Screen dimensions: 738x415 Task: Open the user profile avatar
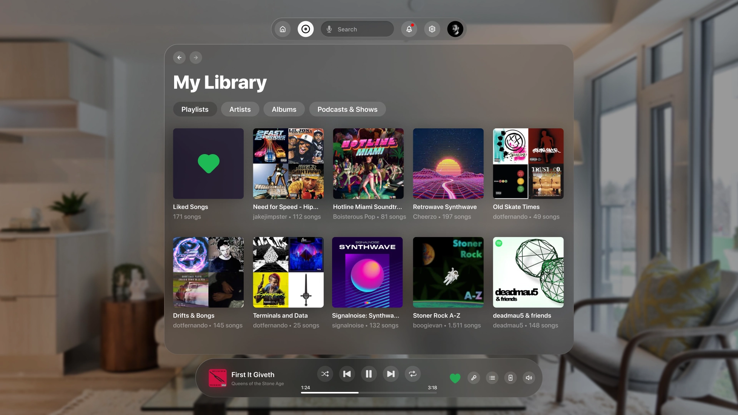(455, 29)
